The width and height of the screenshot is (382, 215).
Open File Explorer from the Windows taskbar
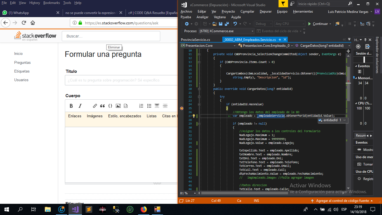click(x=48, y=209)
